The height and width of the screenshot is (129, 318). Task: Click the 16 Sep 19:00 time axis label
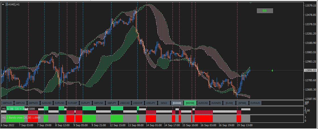point(227,125)
